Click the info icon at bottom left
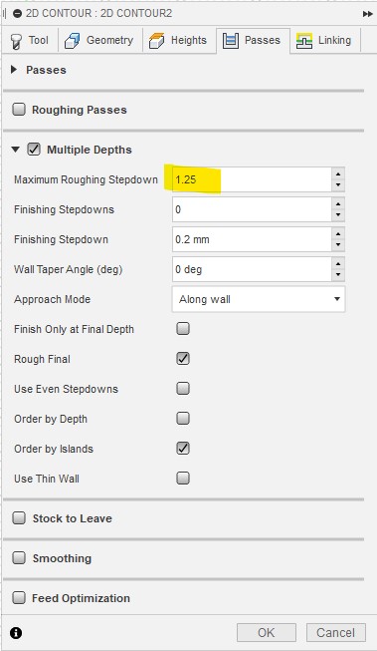Screen dimensions: 377x651 16,633
